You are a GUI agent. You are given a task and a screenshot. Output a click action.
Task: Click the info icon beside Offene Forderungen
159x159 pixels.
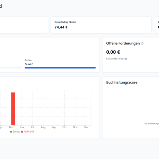(142, 43)
